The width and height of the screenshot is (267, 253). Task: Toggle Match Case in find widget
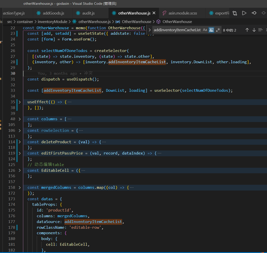[x=205, y=30]
